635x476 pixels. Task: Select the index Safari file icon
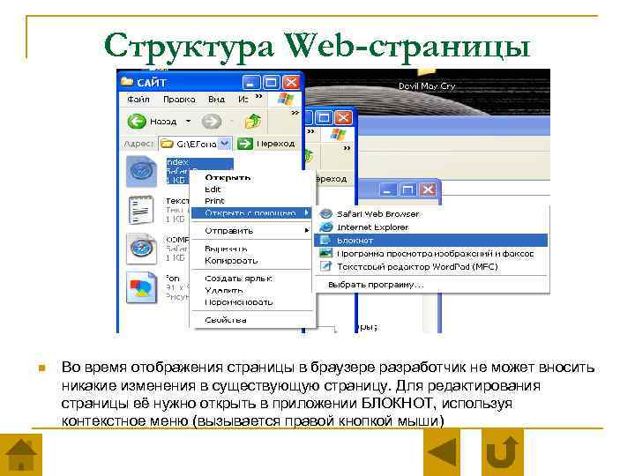point(141,172)
